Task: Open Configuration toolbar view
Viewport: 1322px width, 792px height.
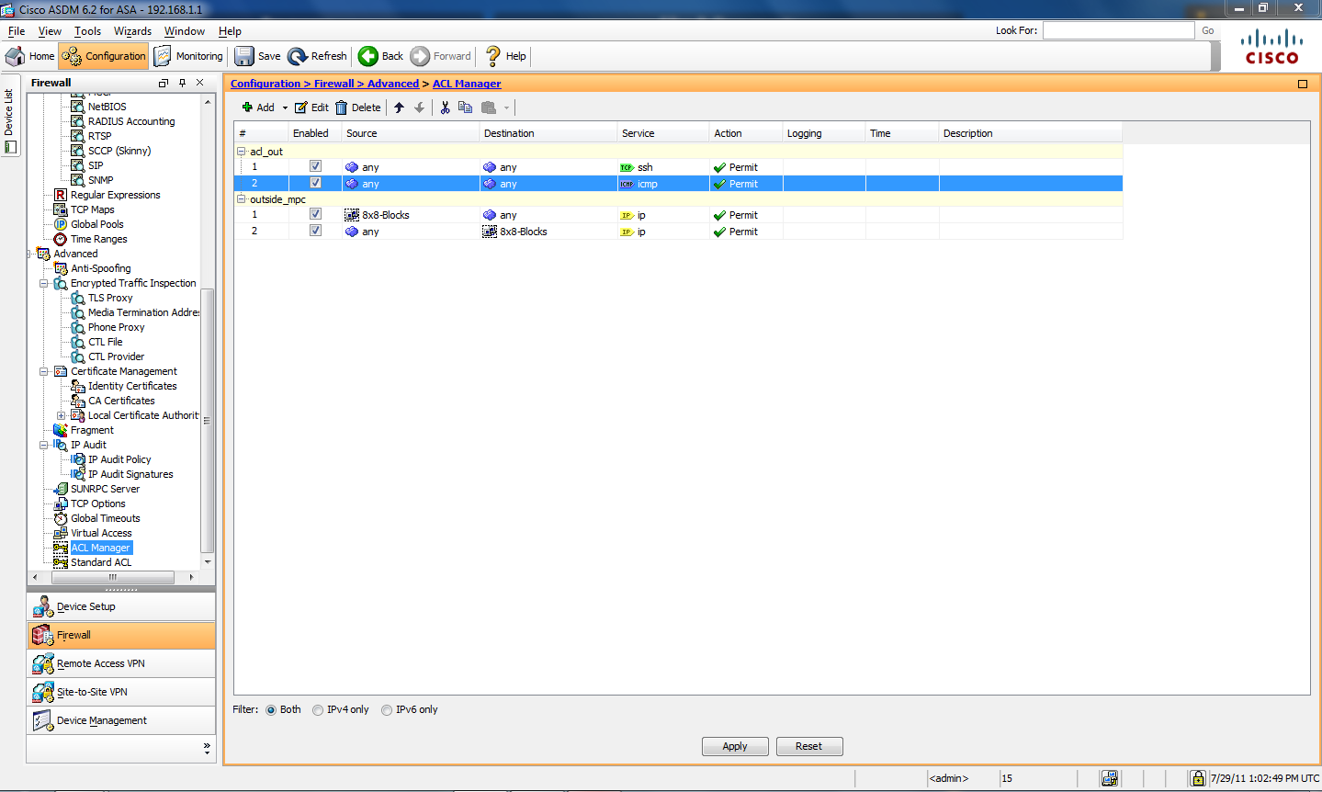Action: 104,56
